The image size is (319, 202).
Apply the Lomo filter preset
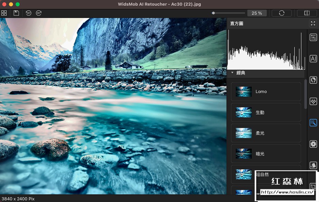(x=266, y=92)
